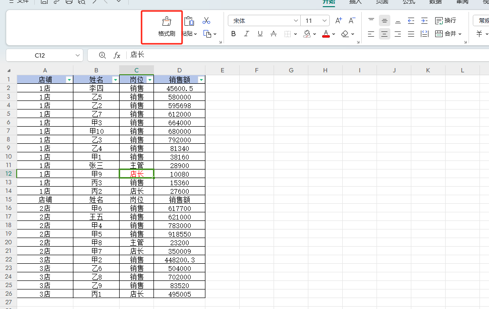The height and width of the screenshot is (309, 489).
Task: Open the 合并 merge dropdown arrow
Action: (x=460, y=34)
